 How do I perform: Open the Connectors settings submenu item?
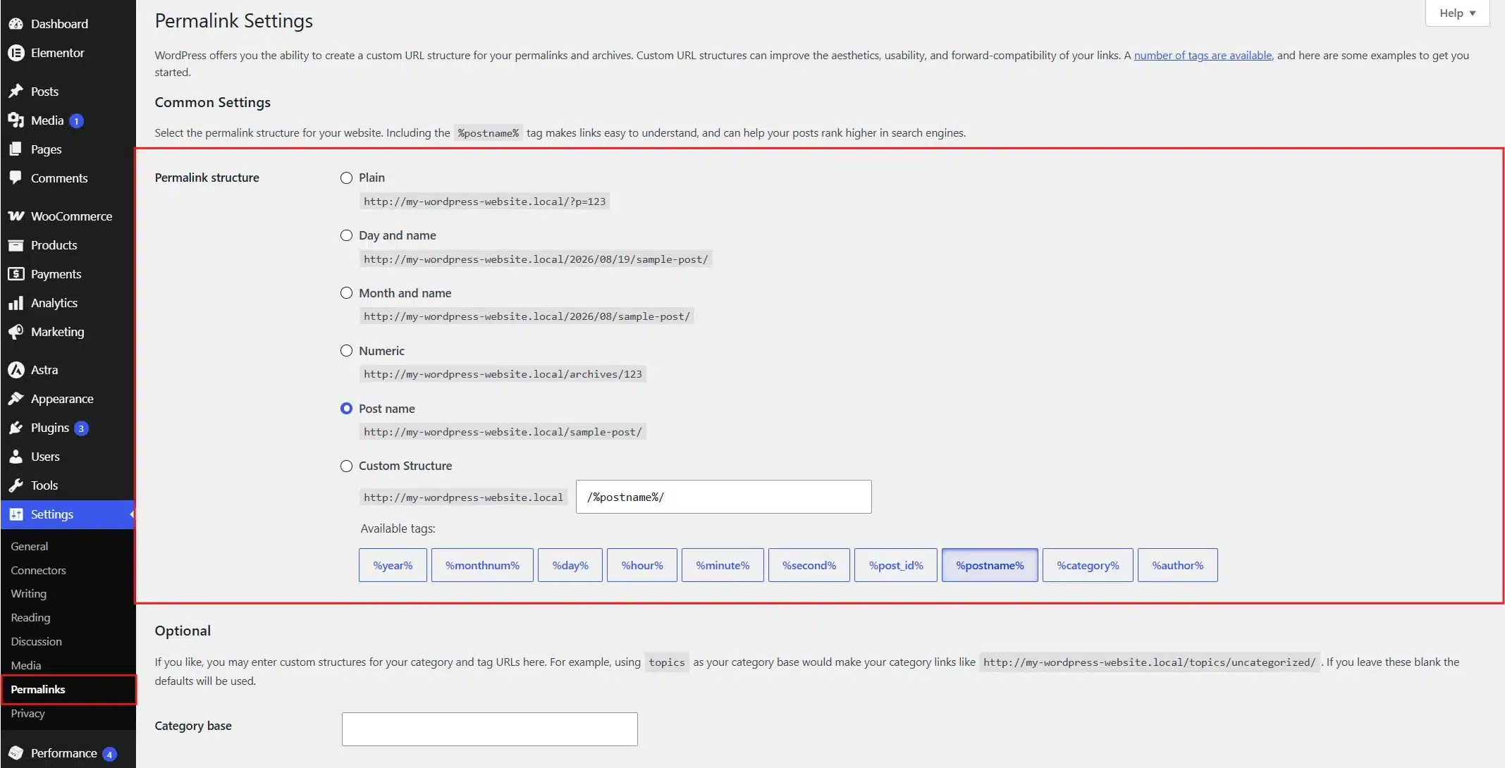point(38,570)
